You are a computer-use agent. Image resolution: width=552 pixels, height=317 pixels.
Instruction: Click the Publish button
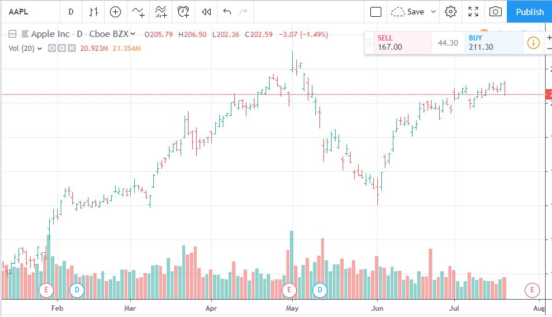point(529,12)
